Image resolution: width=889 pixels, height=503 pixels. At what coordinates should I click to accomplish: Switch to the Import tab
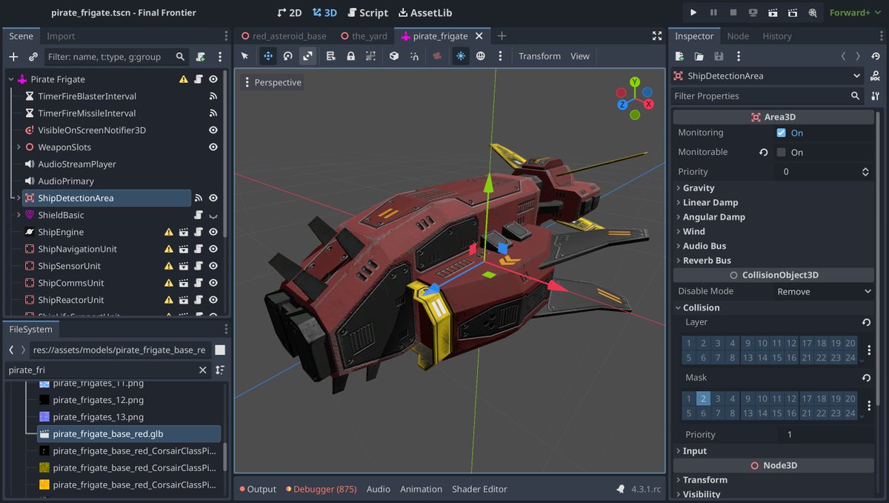(61, 36)
